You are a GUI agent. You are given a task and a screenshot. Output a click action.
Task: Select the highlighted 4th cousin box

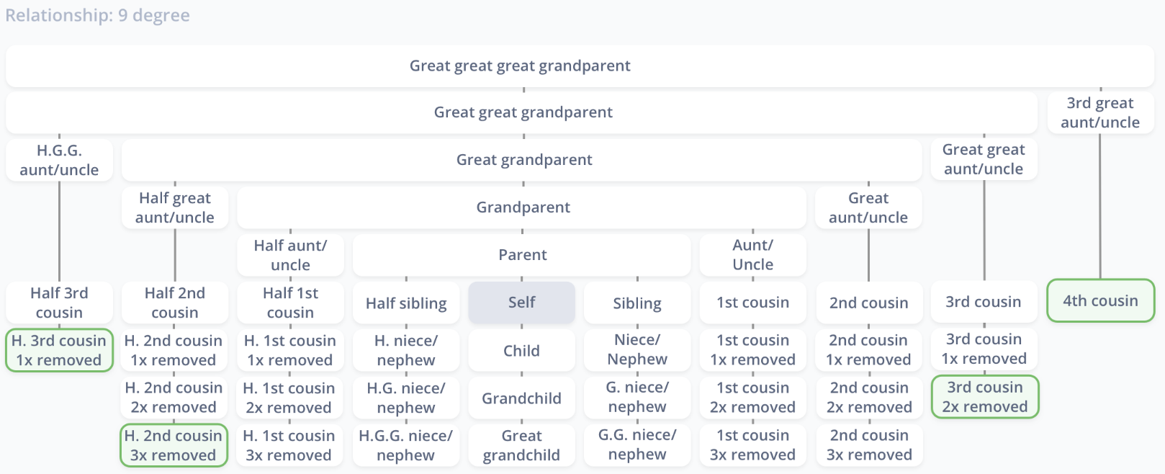pyautogui.click(x=1100, y=300)
